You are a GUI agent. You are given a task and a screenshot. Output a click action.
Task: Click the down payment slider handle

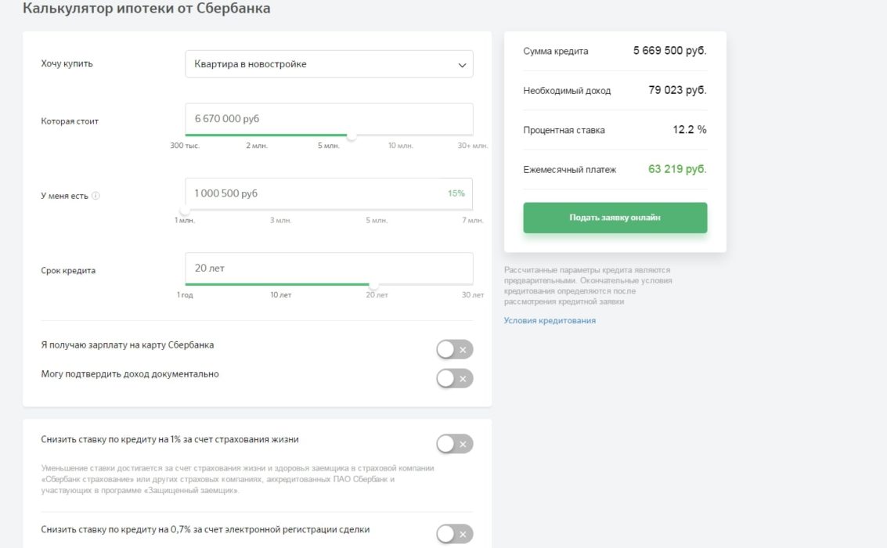[x=185, y=210]
